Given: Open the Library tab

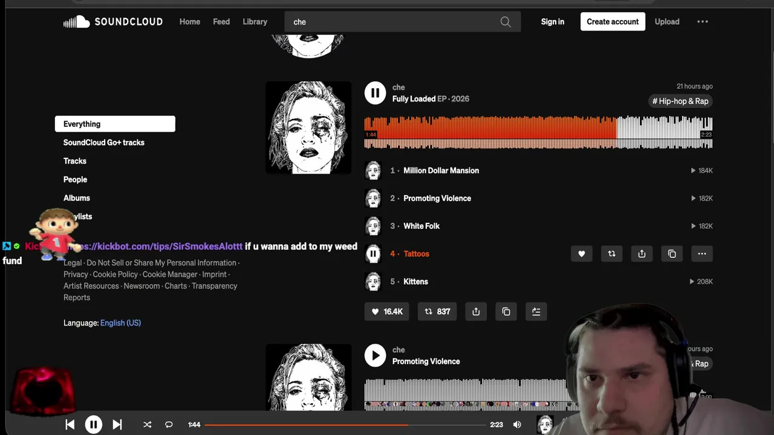Looking at the screenshot, I should (255, 22).
